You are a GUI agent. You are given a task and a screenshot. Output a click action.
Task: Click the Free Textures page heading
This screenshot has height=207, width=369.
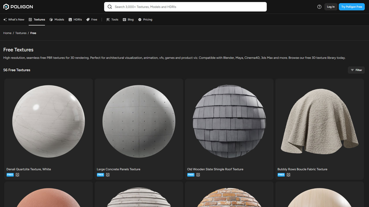[x=18, y=50]
